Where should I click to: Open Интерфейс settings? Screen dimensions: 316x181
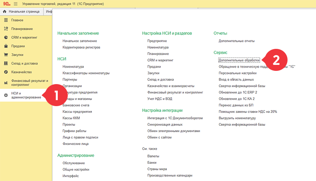click(x=71, y=176)
